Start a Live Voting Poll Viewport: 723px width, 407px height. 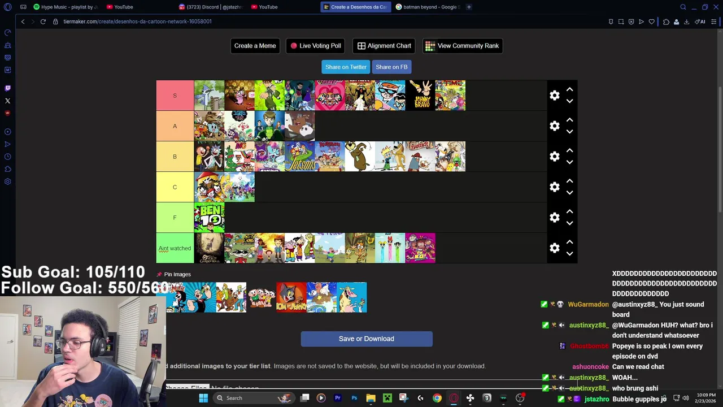coord(315,46)
